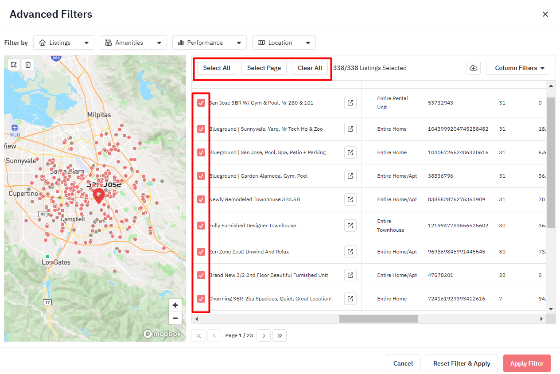Image resolution: width=560 pixels, height=374 pixels.
Task: Zoom in on the map with the plus control
Action: click(175, 305)
